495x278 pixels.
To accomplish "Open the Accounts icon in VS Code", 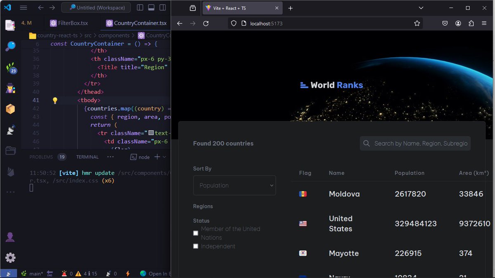I will click(10, 237).
